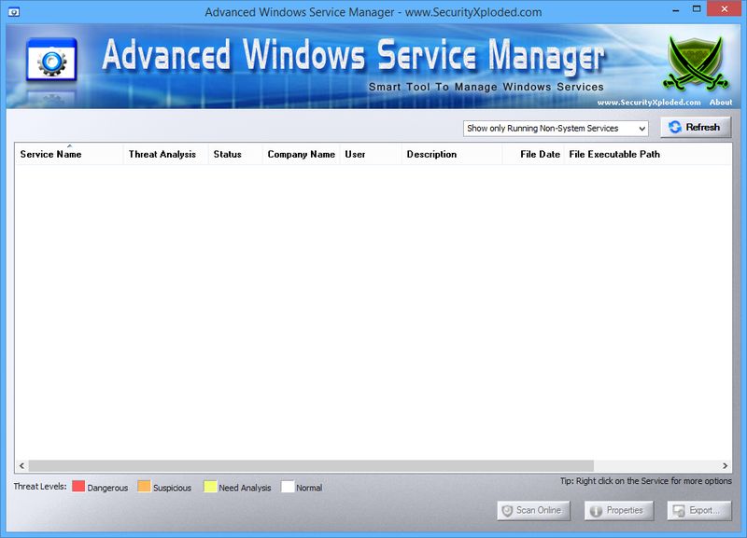Open the service filter dropdown
Image resolution: width=747 pixels, height=538 pixels.
coord(556,129)
